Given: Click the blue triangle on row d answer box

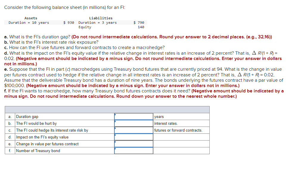Looking at the screenshot, I should click(x=115, y=135).
